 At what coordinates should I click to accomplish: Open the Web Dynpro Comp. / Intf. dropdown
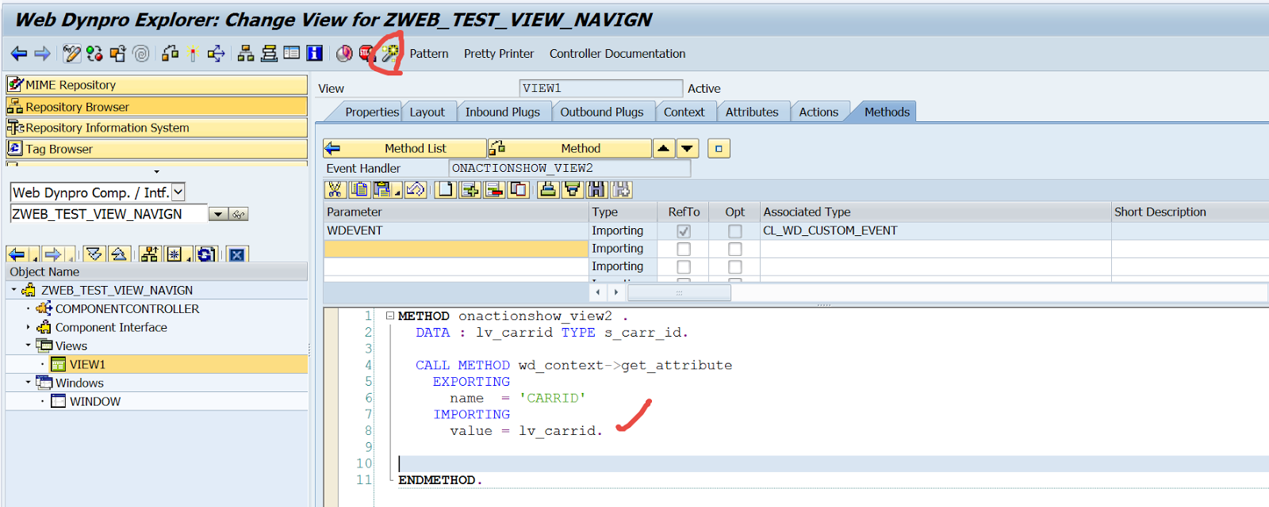[x=178, y=192]
